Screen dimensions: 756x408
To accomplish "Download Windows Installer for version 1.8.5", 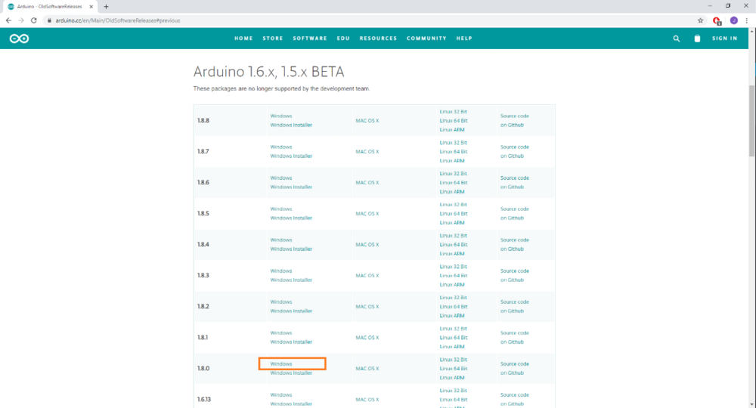I will [x=291, y=218].
